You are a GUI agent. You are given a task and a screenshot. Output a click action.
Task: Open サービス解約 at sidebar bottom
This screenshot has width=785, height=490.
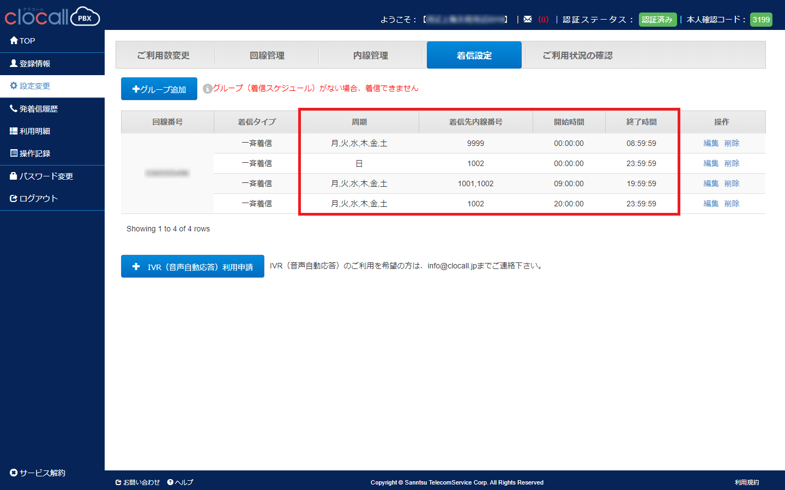point(38,473)
